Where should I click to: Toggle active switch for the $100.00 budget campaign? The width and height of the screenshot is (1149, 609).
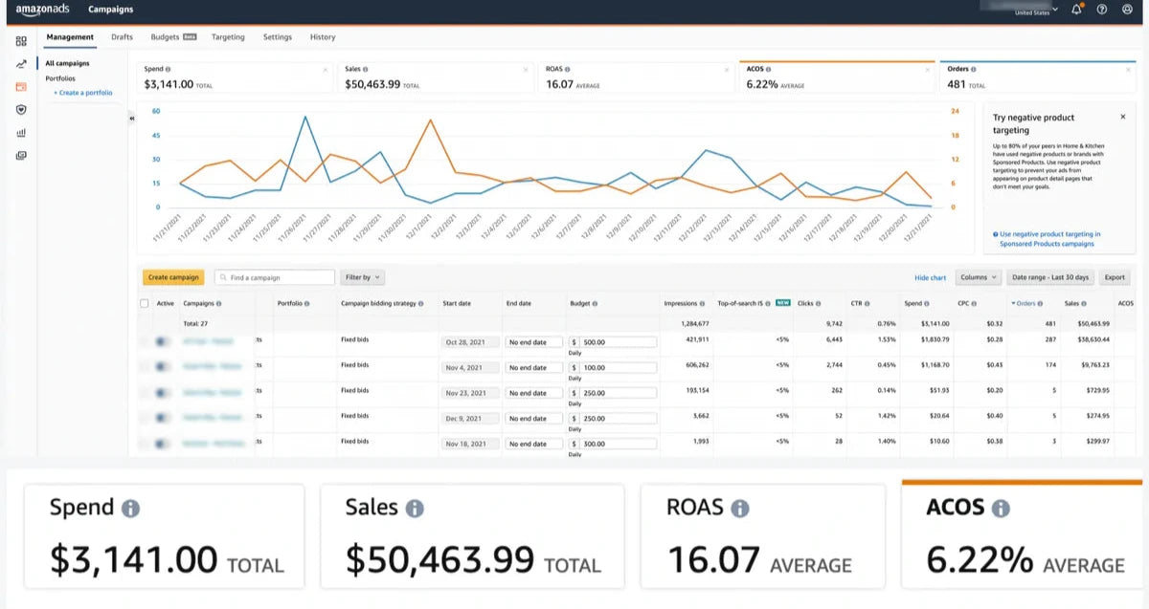tap(164, 366)
